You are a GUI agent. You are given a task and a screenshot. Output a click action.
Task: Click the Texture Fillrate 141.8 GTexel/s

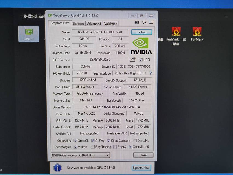tap(137, 87)
